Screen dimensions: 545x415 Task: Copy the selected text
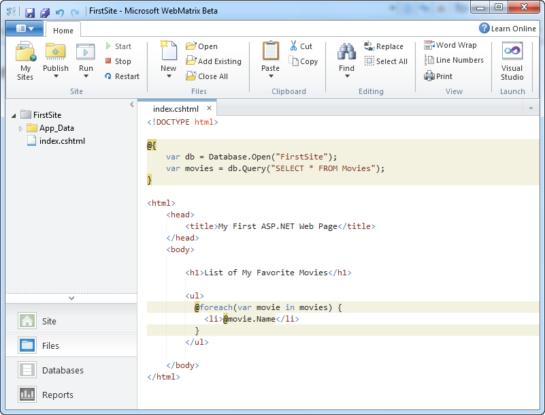303,61
